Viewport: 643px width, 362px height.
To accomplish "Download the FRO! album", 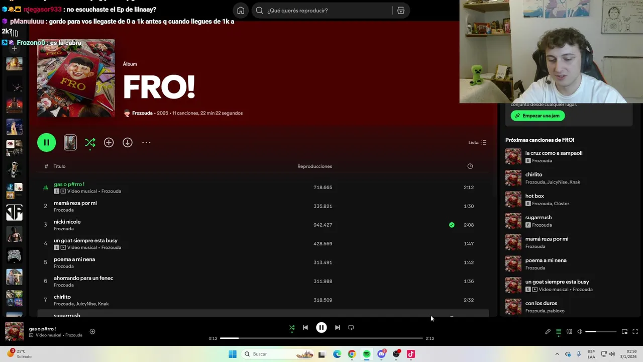I will [x=128, y=143].
